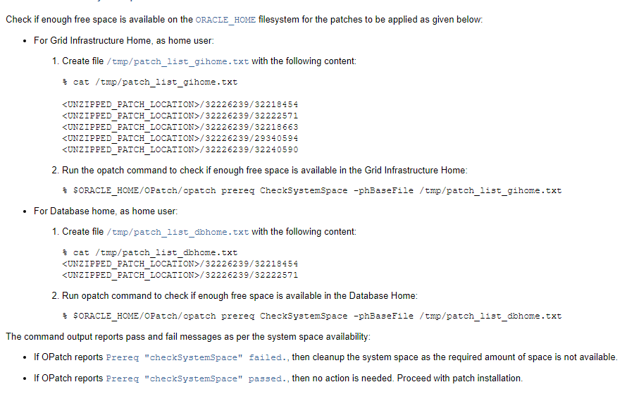This screenshot has height=394, width=627.
Task: Click the Prereq "checkSystemSpace" passed text
Action: [x=197, y=378]
